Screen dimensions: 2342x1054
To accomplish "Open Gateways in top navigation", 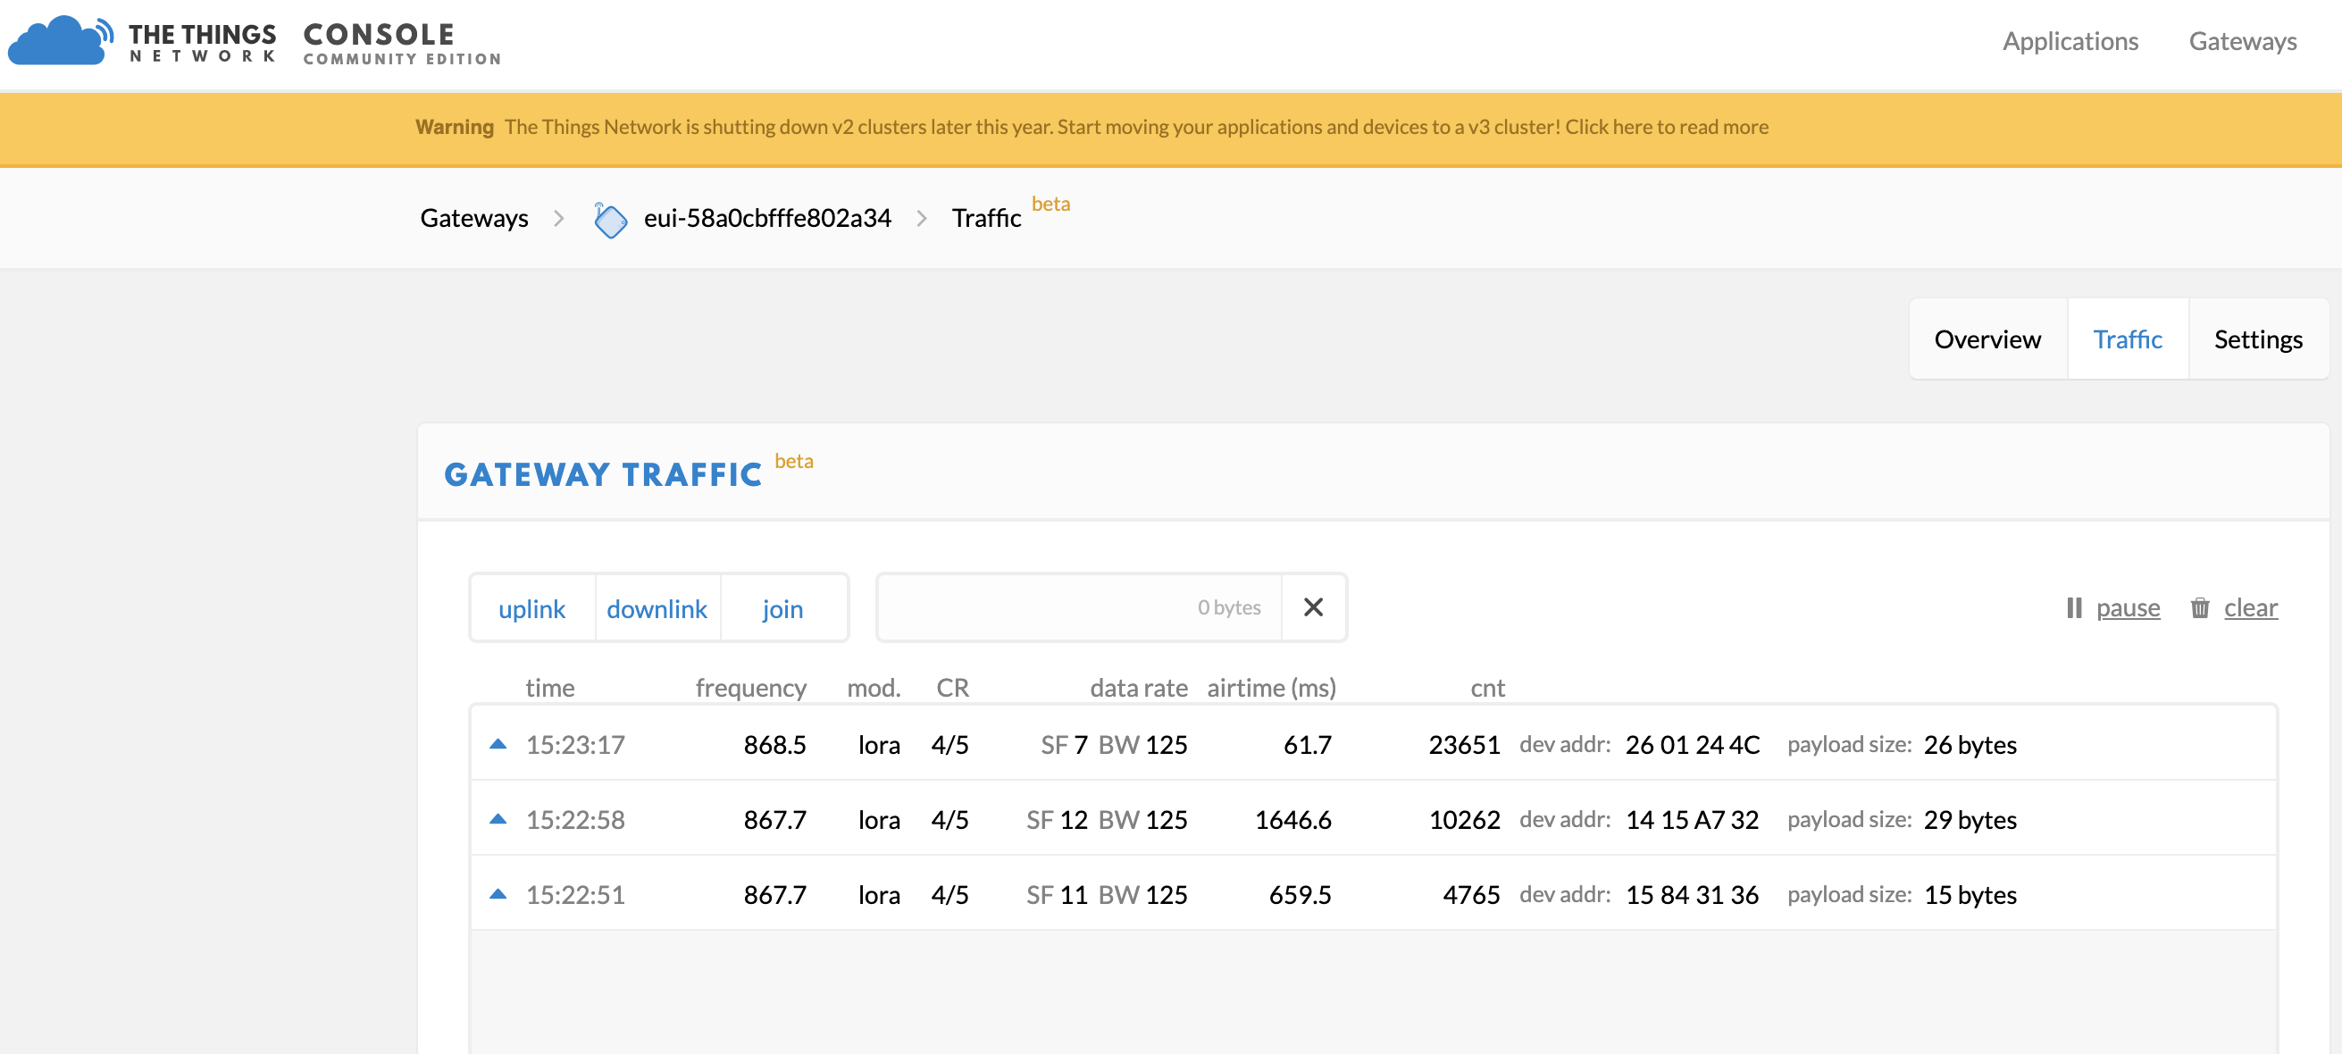I will (x=2242, y=41).
